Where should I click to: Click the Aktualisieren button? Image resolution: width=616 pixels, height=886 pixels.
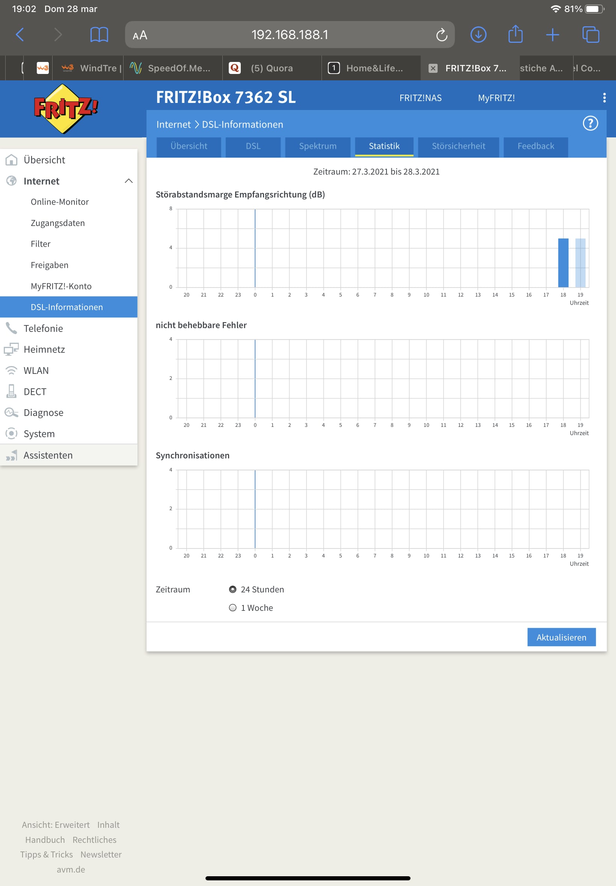[561, 637]
